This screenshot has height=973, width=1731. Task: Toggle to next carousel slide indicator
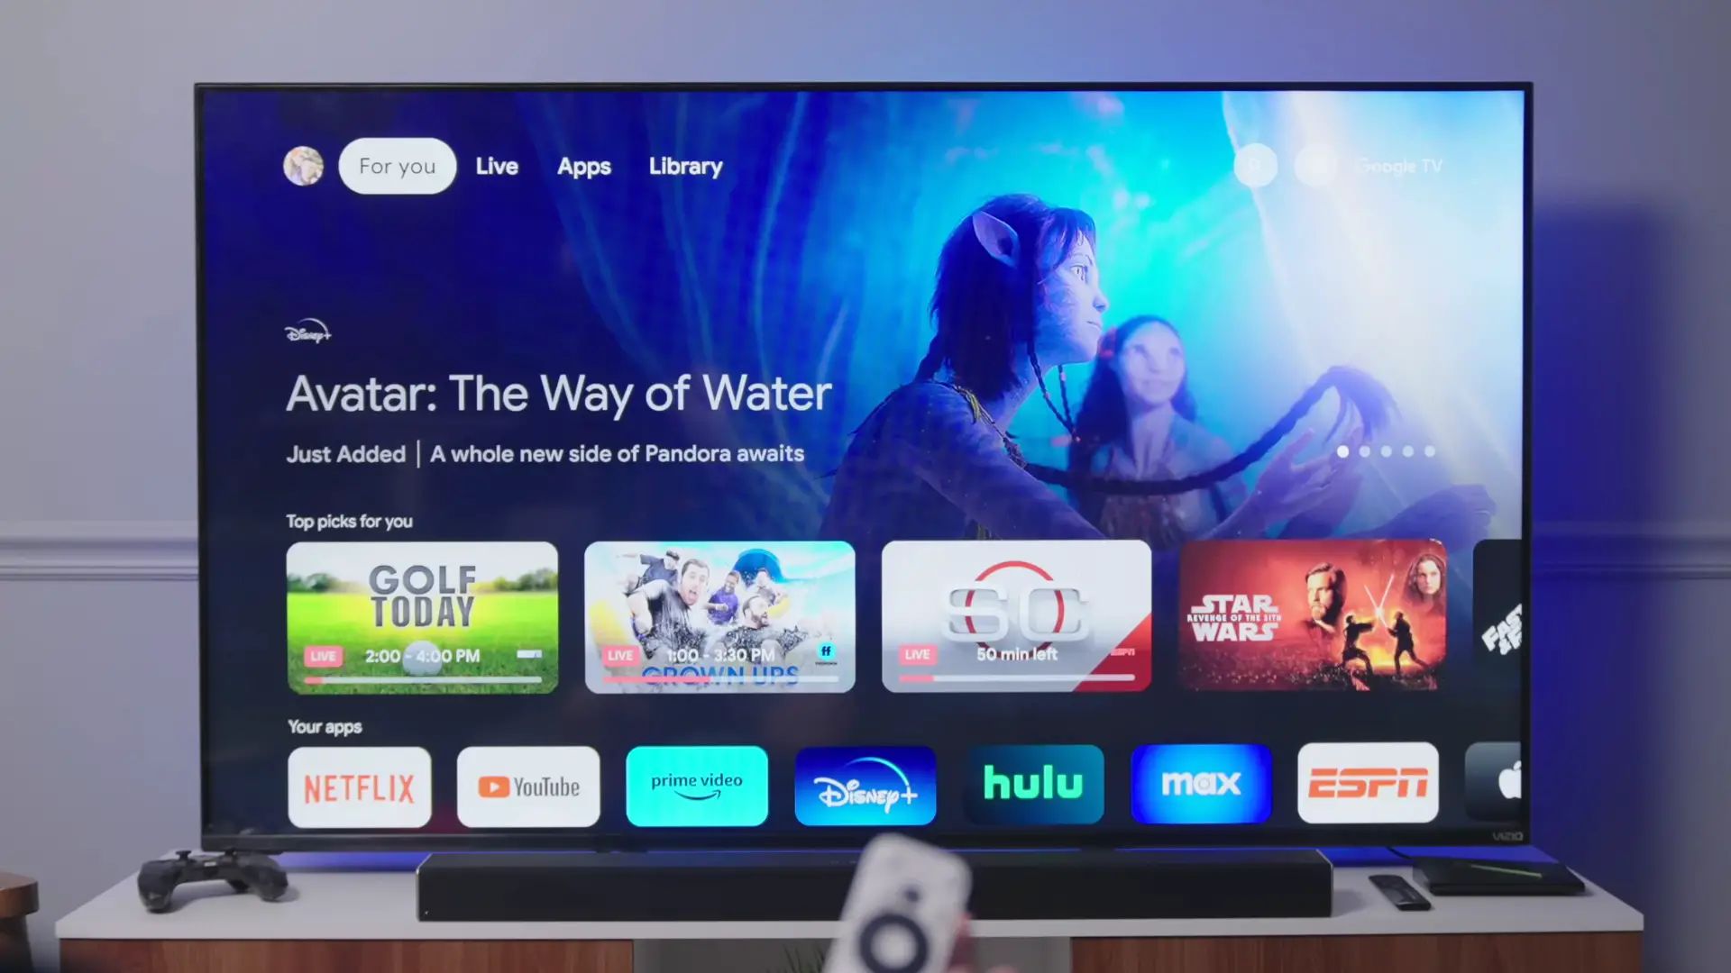tap(1364, 450)
